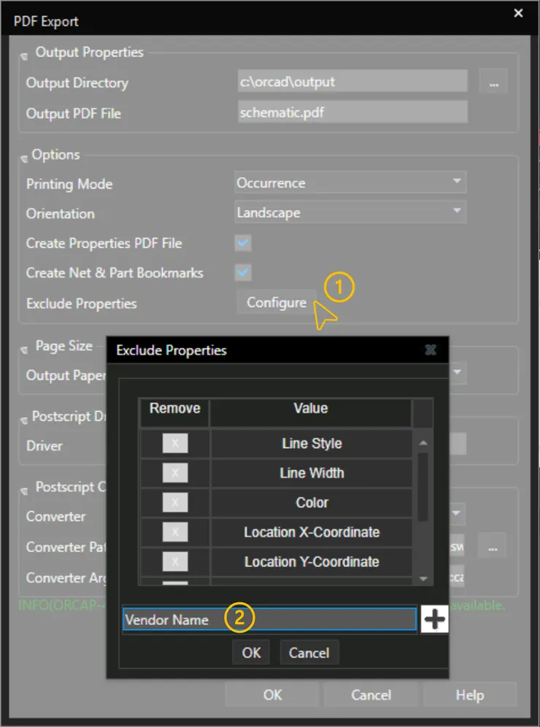
Task: Remove the Color property row
Action: tap(175, 502)
